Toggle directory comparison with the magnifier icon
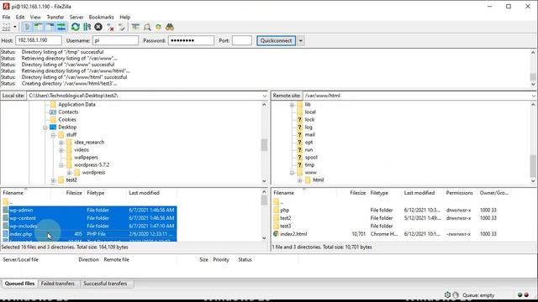This screenshot has width=538, height=302. [147, 27]
